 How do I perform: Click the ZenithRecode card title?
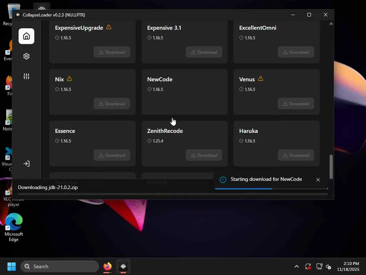click(165, 131)
